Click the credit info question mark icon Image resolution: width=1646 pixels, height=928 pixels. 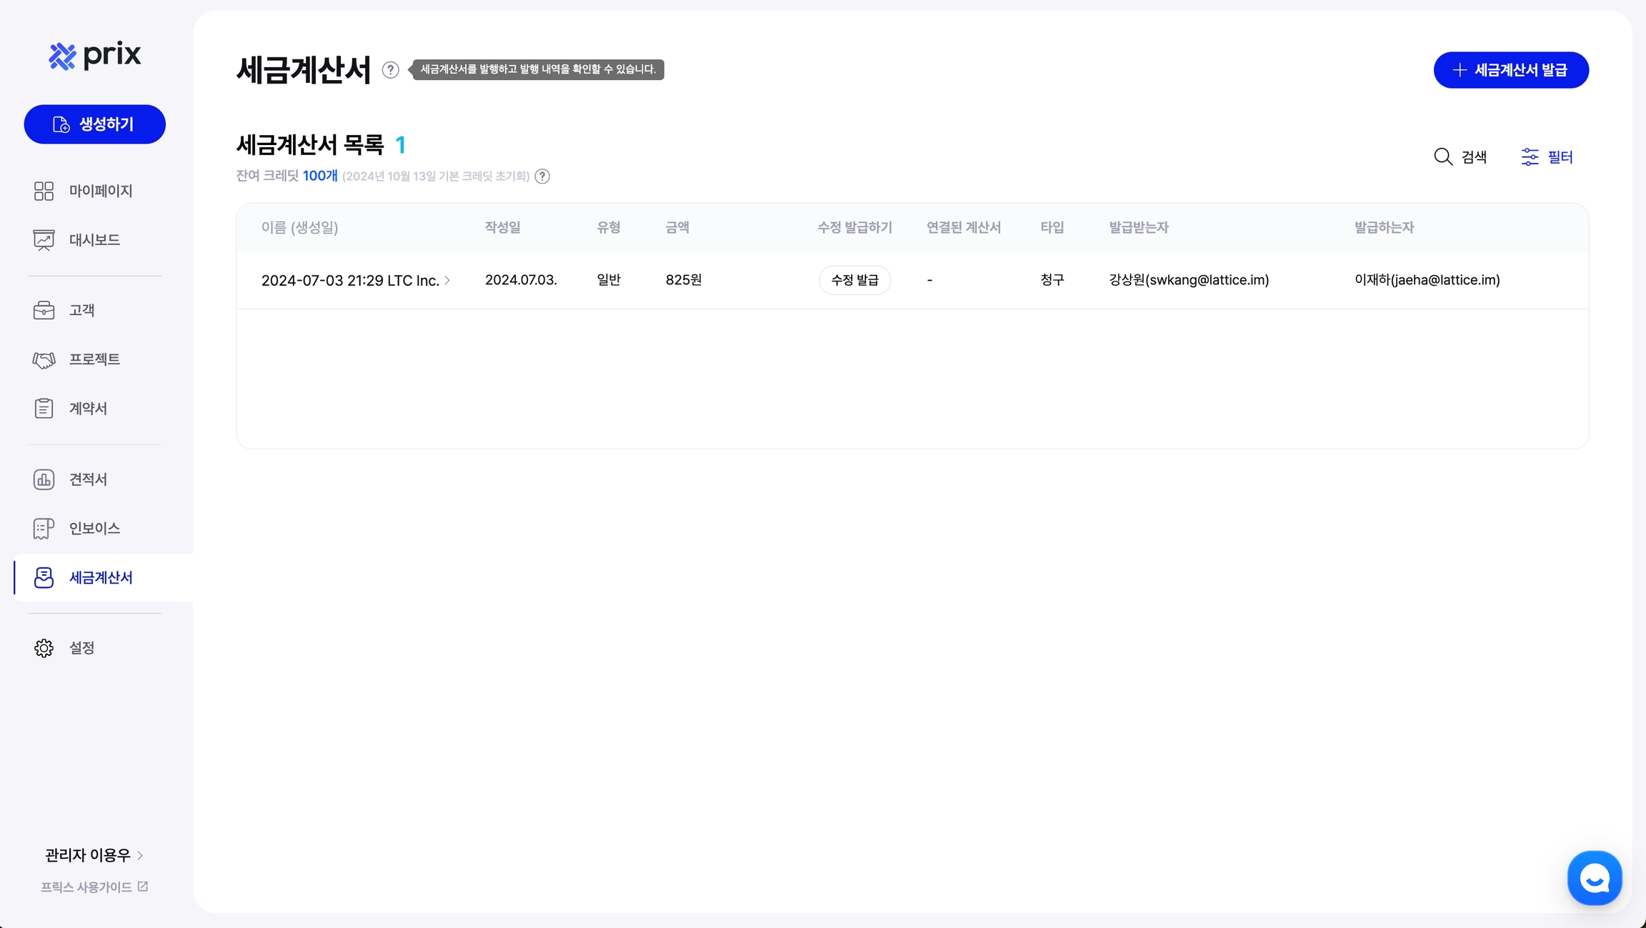(542, 176)
